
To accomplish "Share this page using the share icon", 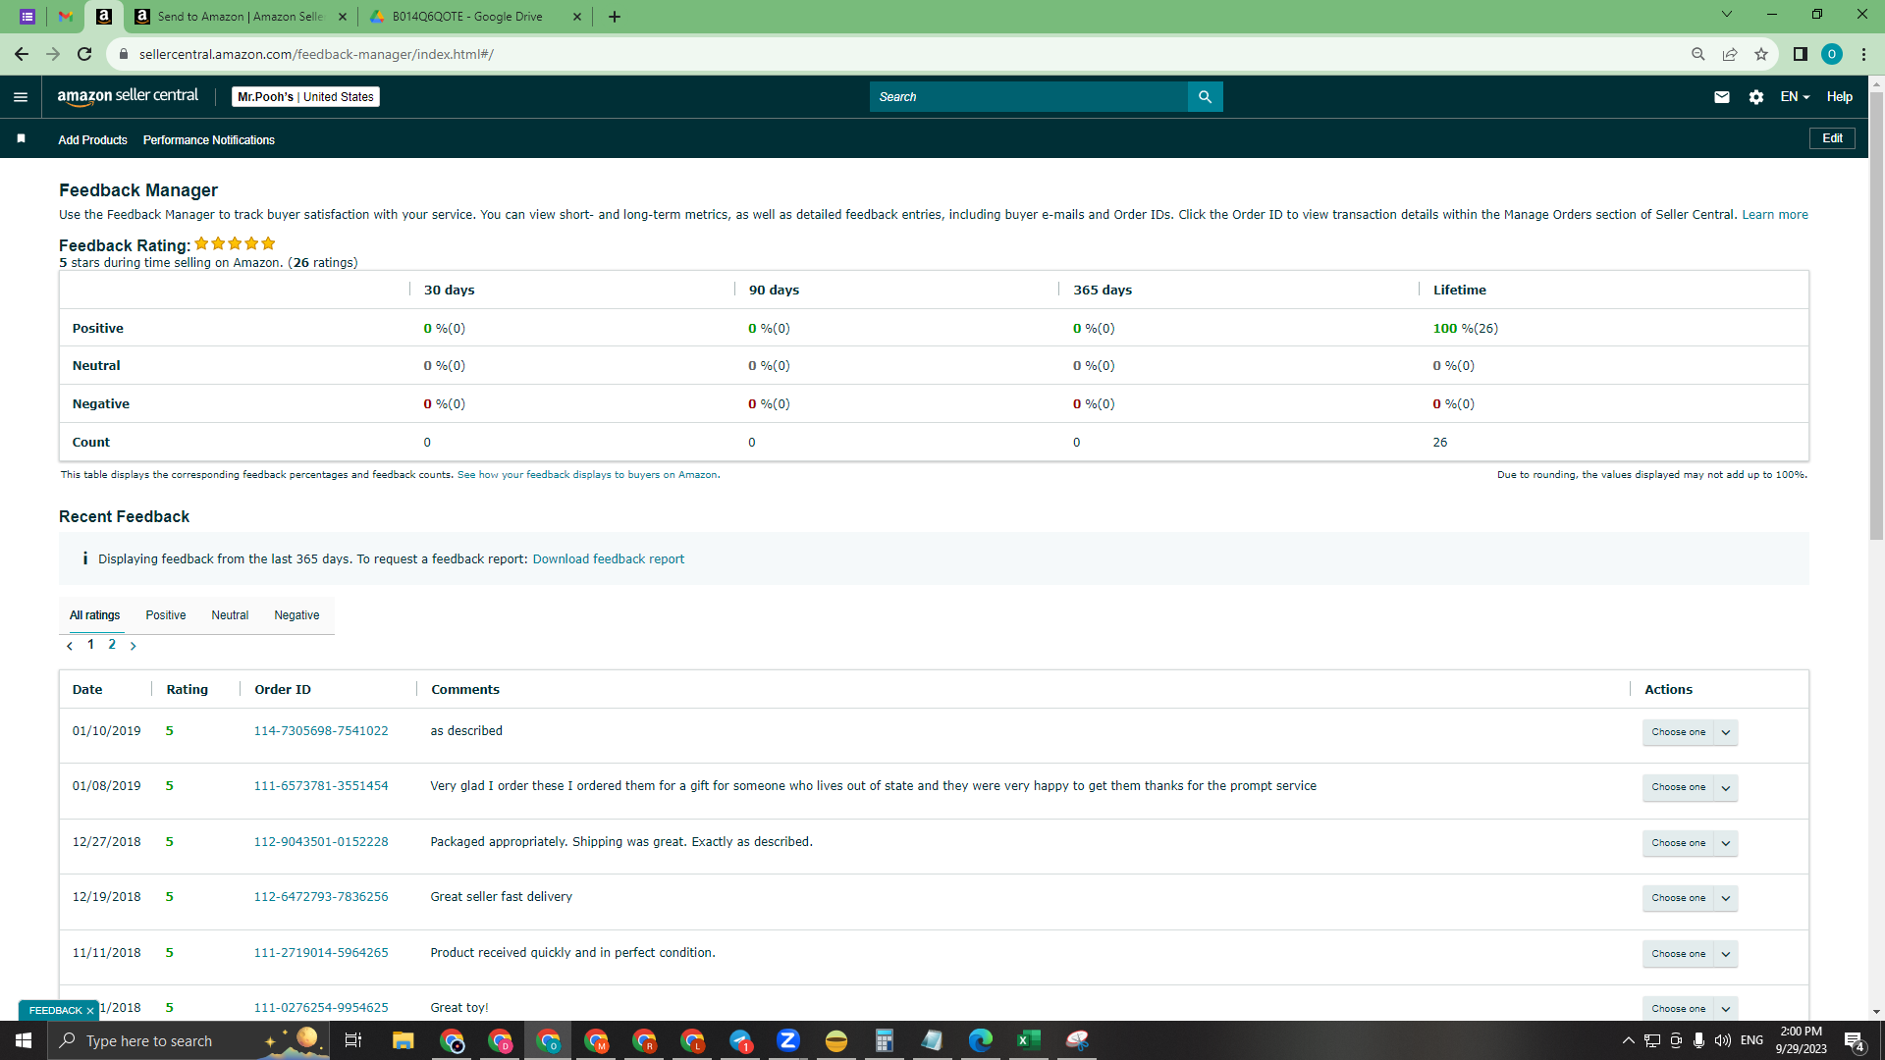I will [1730, 54].
